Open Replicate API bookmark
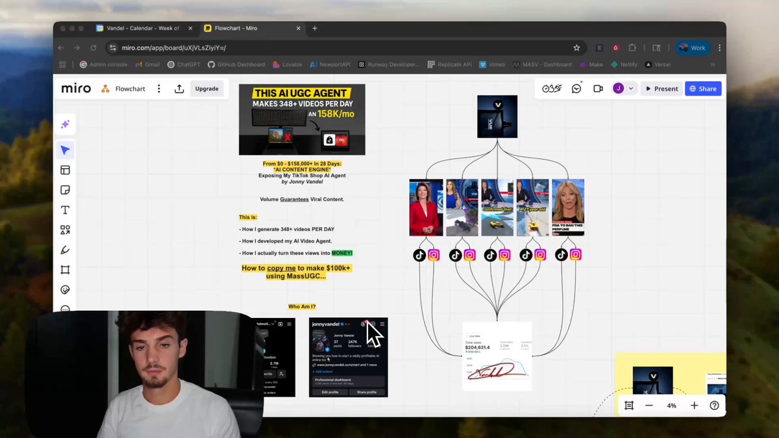Screen dimensions: 779x438 coord(450,64)
